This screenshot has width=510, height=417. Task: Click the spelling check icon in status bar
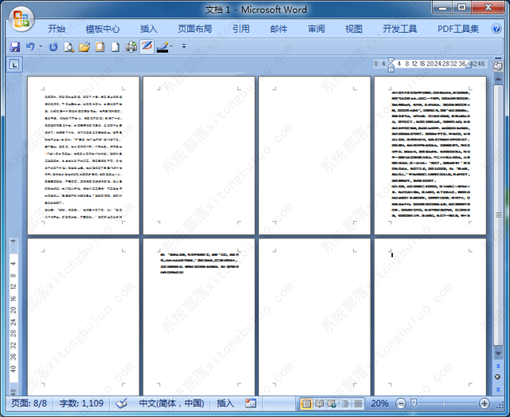[122, 403]
